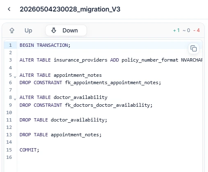Screen dimensions: 208x172
Task: Click line number 11 in gutter
Action: (9, 120)
